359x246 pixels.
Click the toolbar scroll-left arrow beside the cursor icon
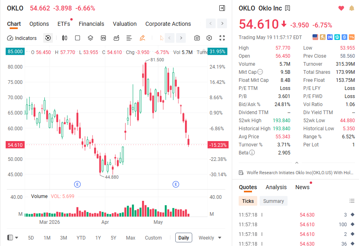(170, 38)
